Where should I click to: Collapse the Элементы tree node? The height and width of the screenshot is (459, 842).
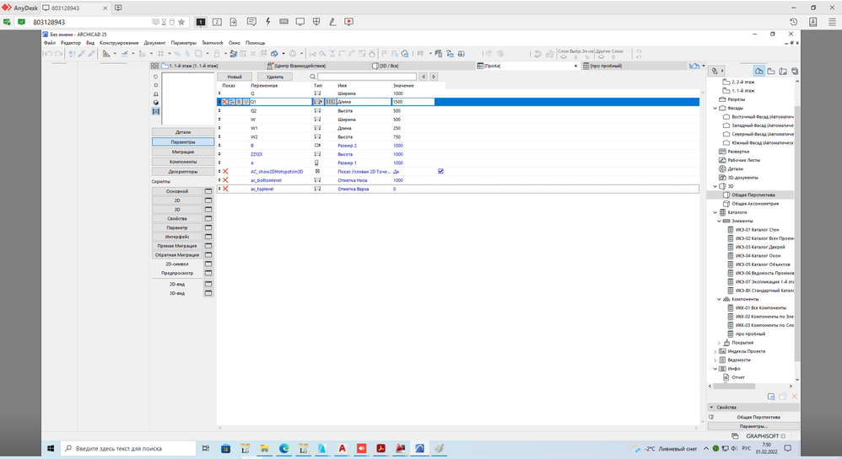tap(719, 221)
